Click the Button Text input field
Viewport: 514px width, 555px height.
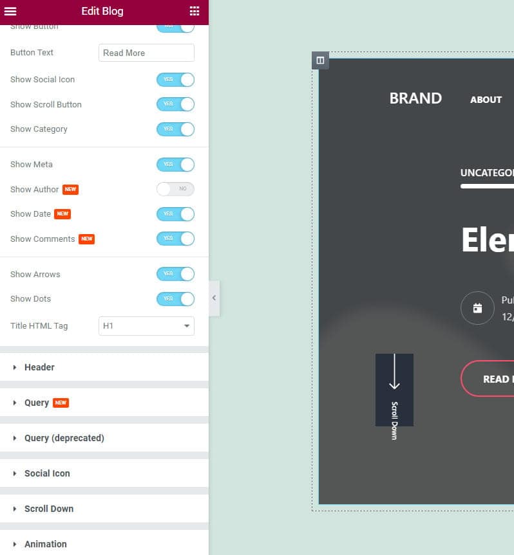coord(146,53)
